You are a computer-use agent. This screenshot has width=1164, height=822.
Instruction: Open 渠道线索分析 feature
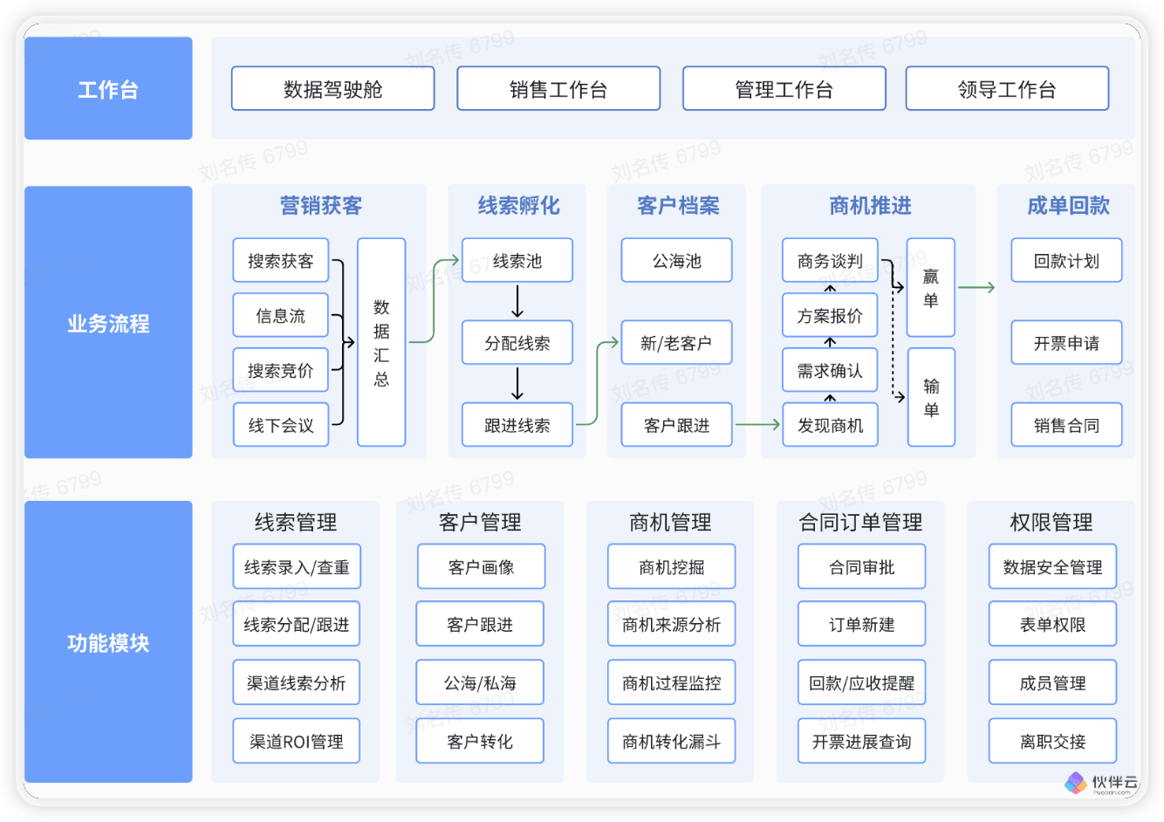(x=297, y=682)
